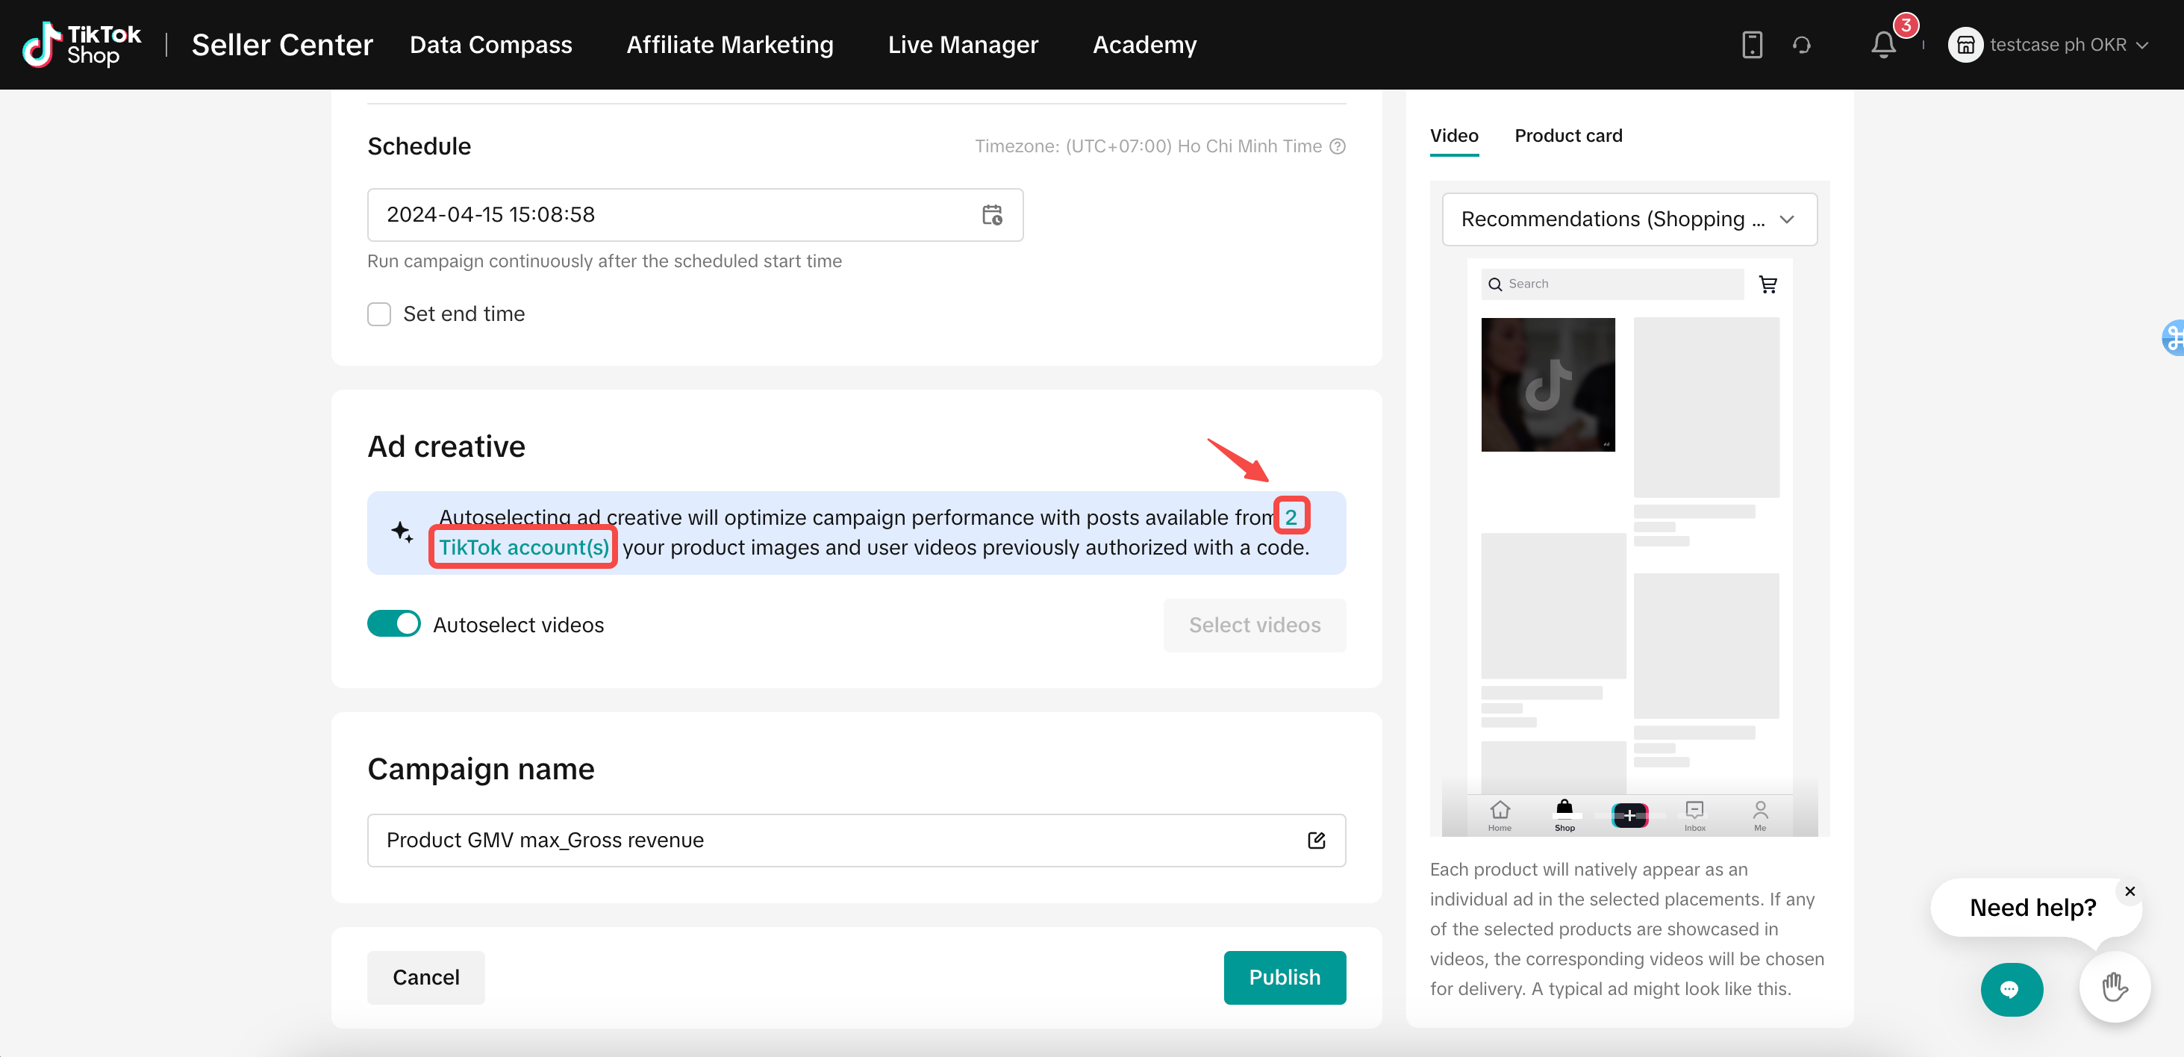Image resolution: width=2184 pixels, height=1057 pixels.
Task: Click the edit campaign name pencil icon
Action: [x=1316, y=840]
